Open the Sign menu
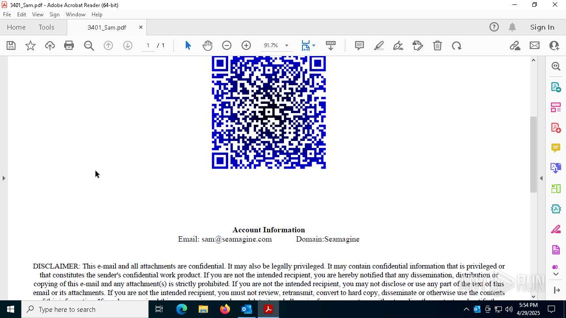 pos(54,15)
